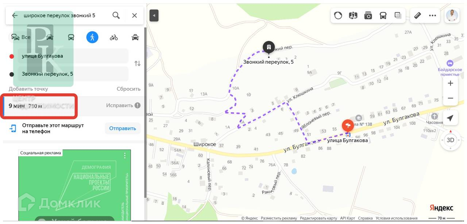
Task: Click the magnifier search icon
Action: [116, 15]
